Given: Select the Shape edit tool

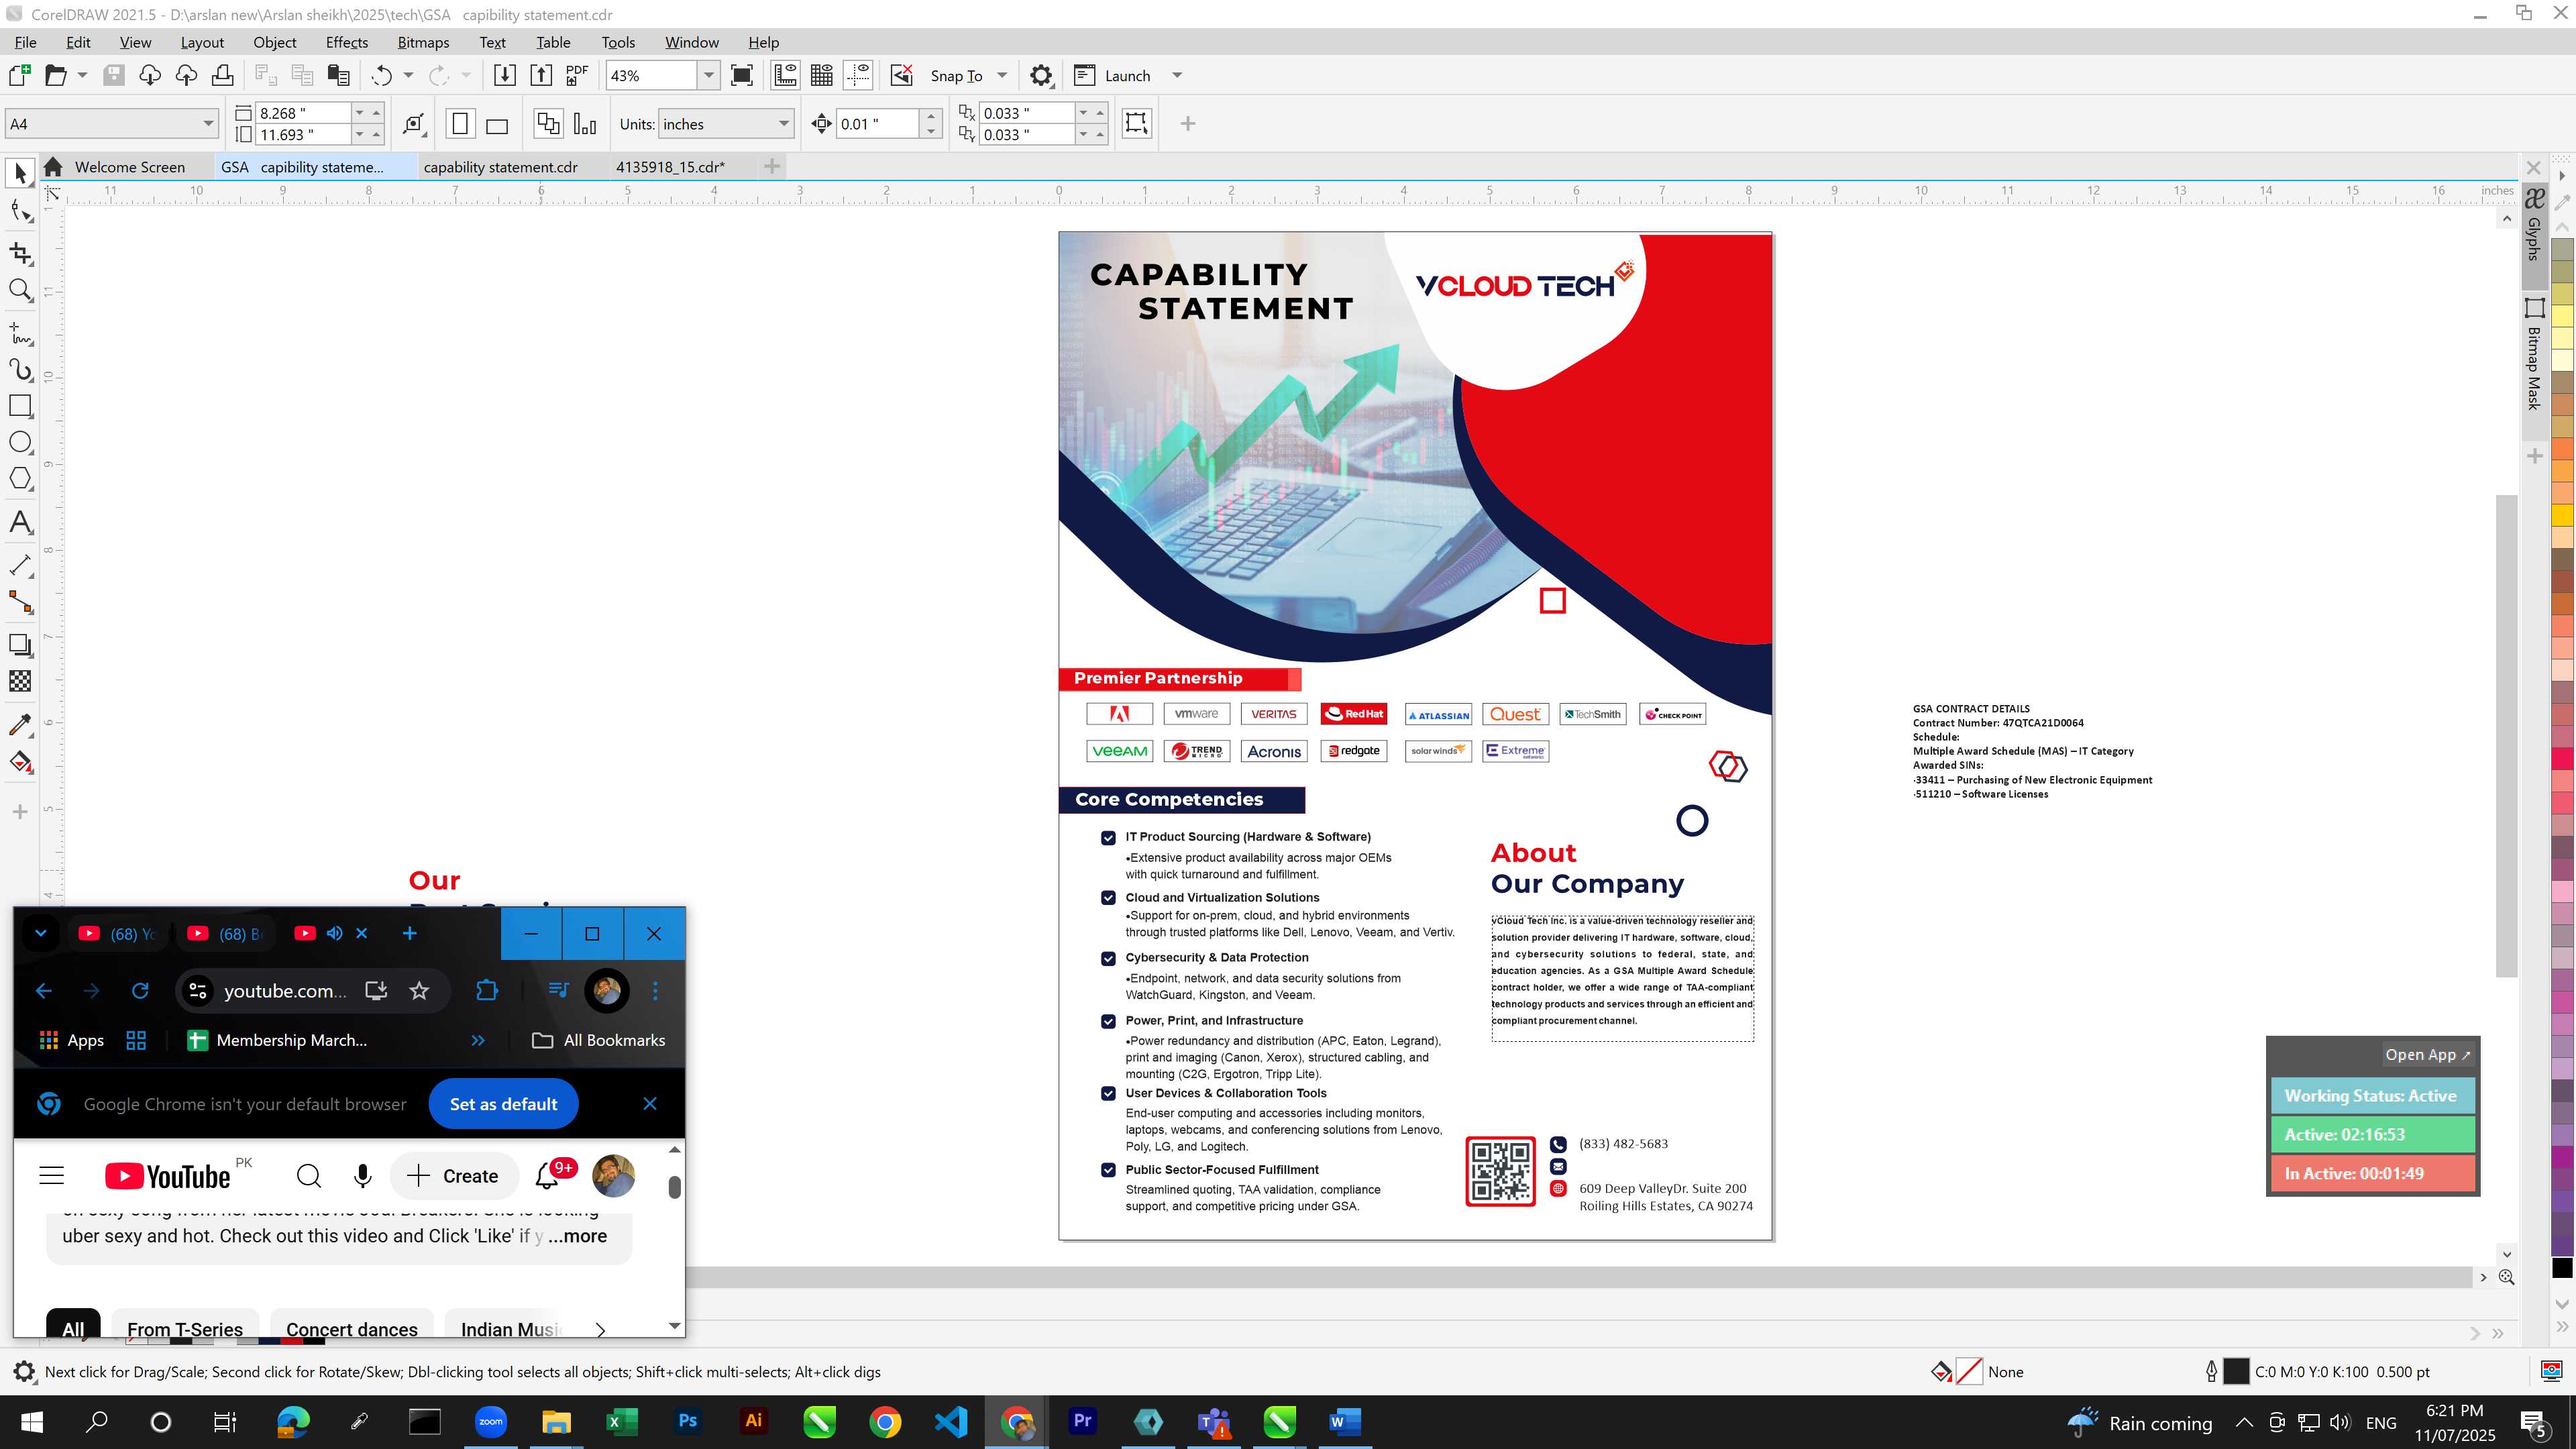Looking at the screenshot, I should point(20,211).
